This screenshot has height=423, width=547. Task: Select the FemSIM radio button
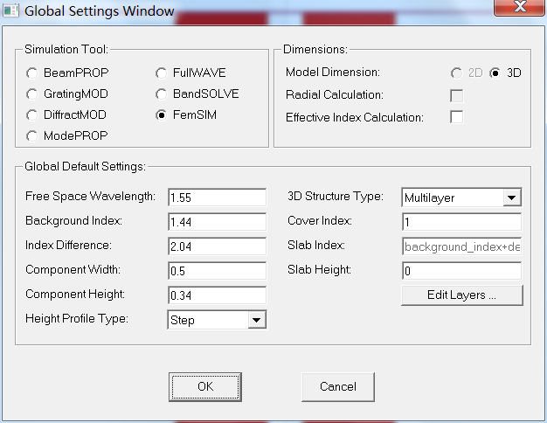(161, 114)
